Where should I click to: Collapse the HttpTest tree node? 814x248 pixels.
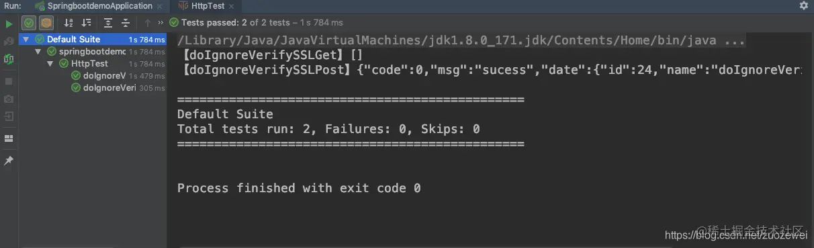pyautogui.click(x=50, y=64)
